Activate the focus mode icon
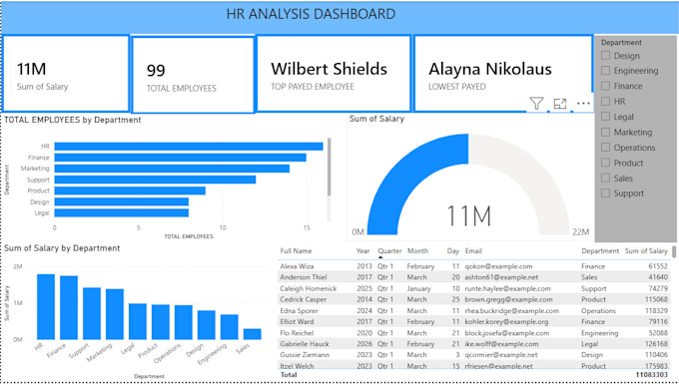Viewport: 679px width, 384px height. pos(560,104)
